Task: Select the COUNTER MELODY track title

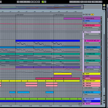Action: click(x=93, y=41)
